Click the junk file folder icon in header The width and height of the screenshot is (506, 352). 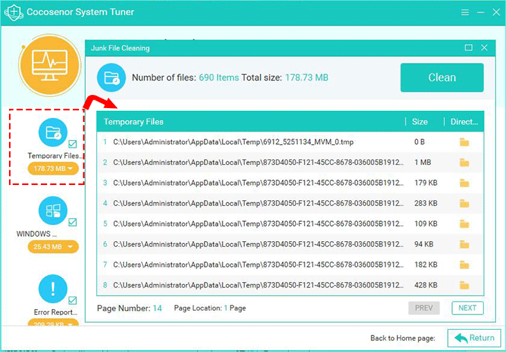(112, 78)
